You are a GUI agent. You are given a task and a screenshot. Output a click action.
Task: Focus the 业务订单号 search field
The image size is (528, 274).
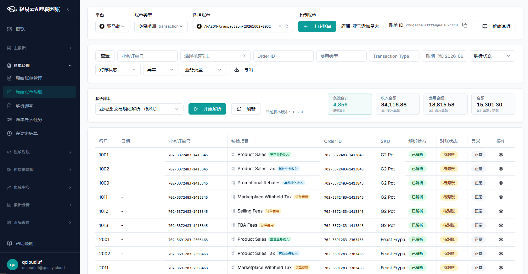pos(148,56)
